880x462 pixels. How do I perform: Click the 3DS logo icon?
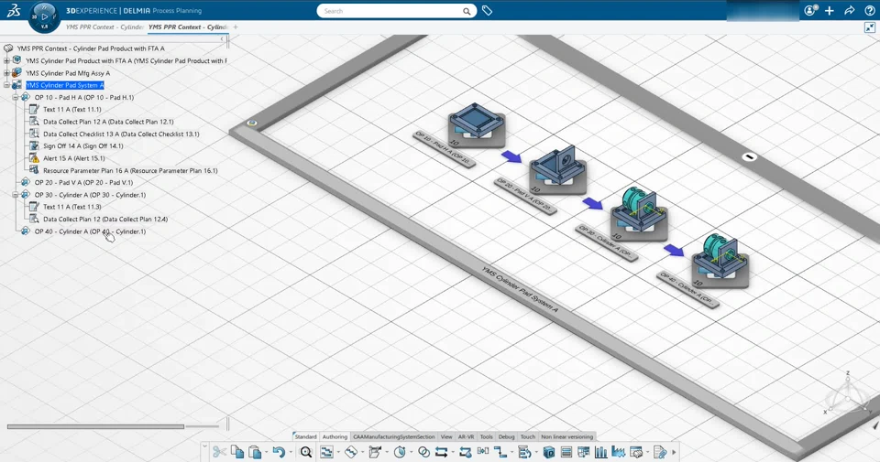14,11
